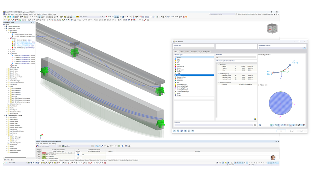Click pick-line icon beside Assigned to Line No.
Screen dimensions: 314x176
pyautogui.click(x=304, y=48)
